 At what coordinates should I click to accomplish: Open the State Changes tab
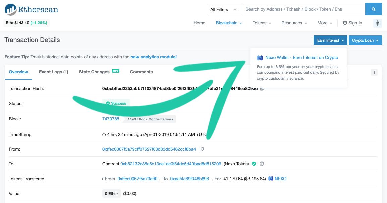(99, 72)
